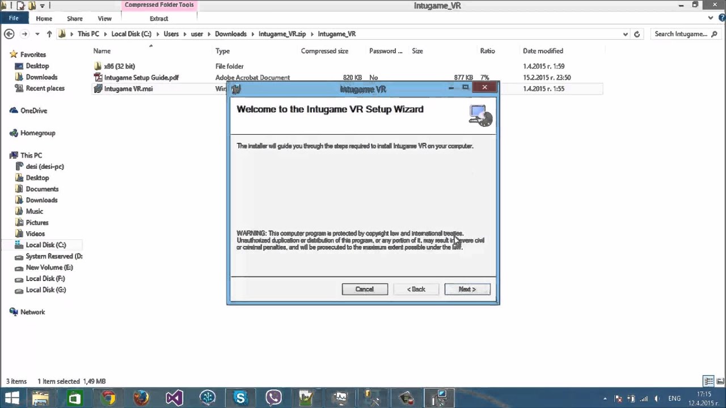Open desi (desi-pc) under This PC
This screenshot has height=408, width=726.
[44, 167]
